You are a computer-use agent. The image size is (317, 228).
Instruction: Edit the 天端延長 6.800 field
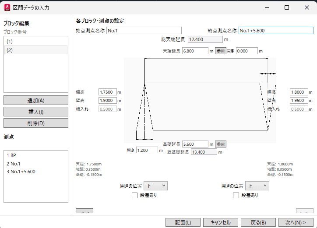point(195,51)
